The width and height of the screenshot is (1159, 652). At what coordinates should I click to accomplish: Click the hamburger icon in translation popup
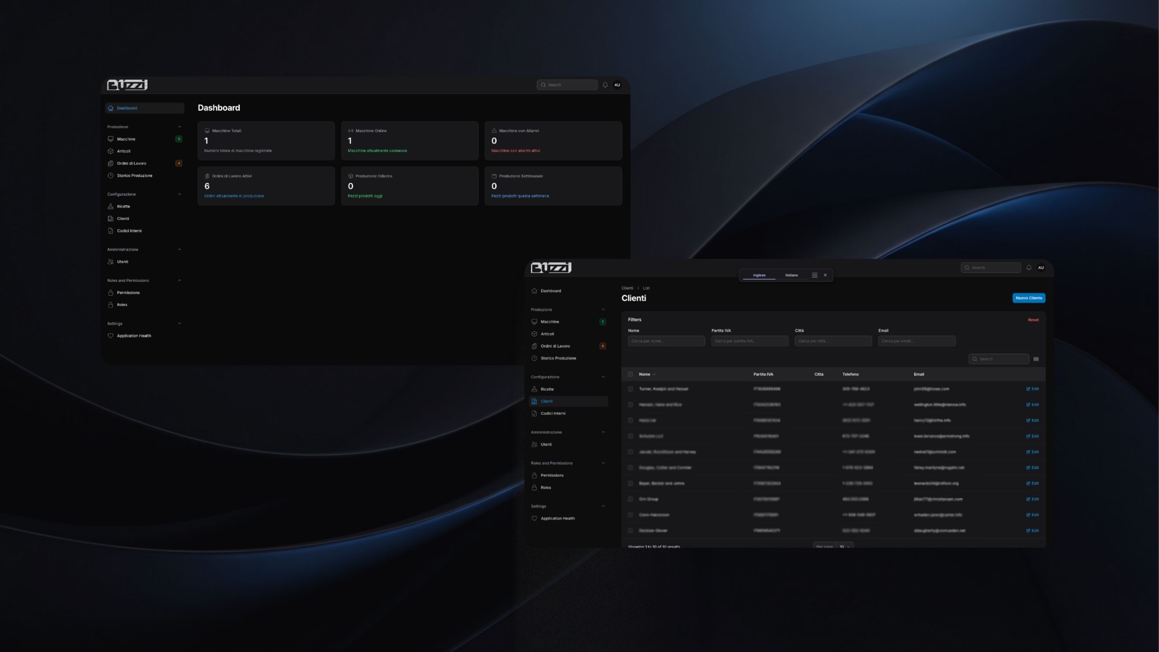click(814, 275)
